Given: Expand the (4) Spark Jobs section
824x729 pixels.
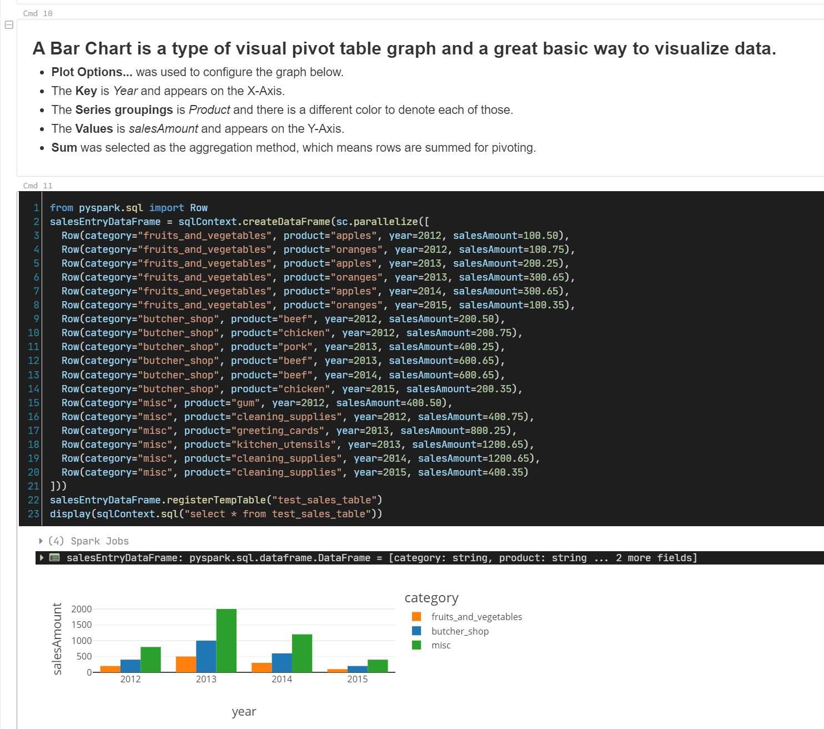Looking at the screenshot, I should click(41, 540).
